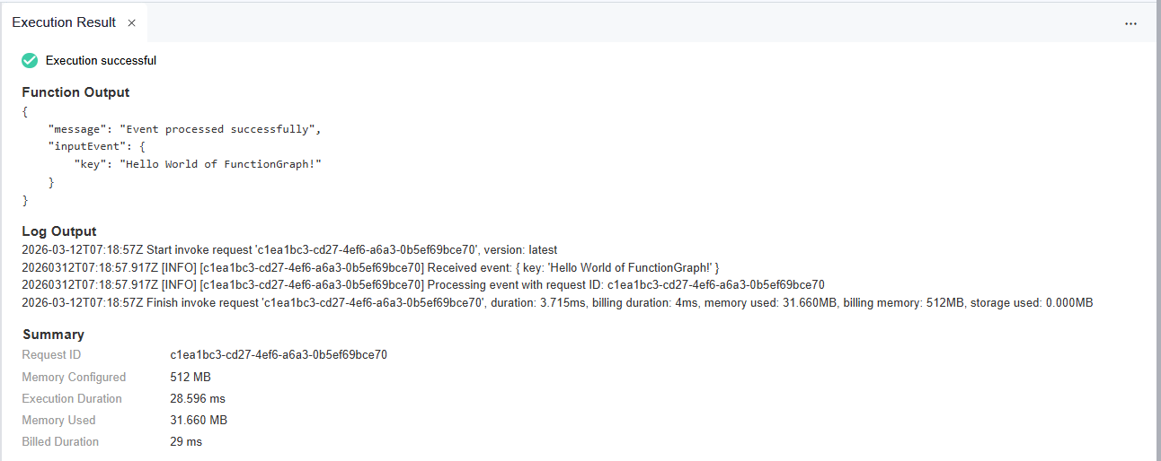Click the Memory Configured 512 MB value

point(191,378)
